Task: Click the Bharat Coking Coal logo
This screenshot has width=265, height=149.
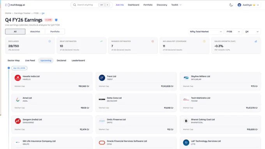Action: [x=186, y=121]
